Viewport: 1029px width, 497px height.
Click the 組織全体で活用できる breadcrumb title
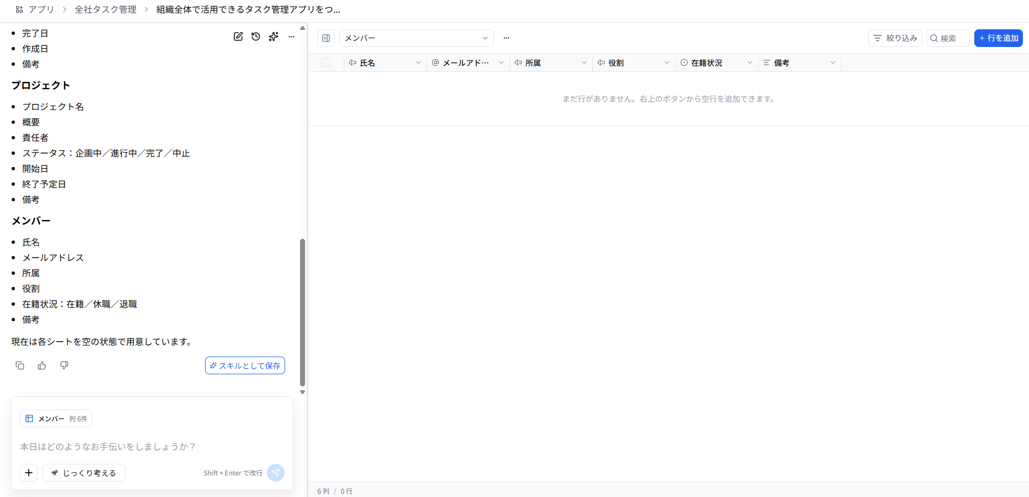click(x=248, y=9)
